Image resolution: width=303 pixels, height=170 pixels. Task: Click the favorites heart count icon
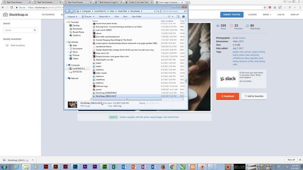[x=232, y=25]
